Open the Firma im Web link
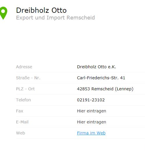The width and height of the screenshot is (145, 151). (x=91, y=133)
